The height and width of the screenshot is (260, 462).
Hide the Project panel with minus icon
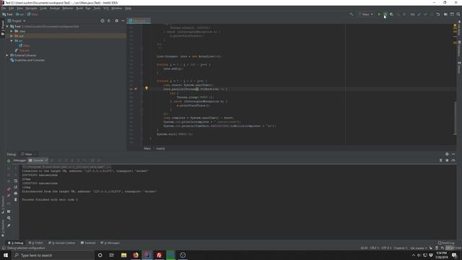coord(123,21)
